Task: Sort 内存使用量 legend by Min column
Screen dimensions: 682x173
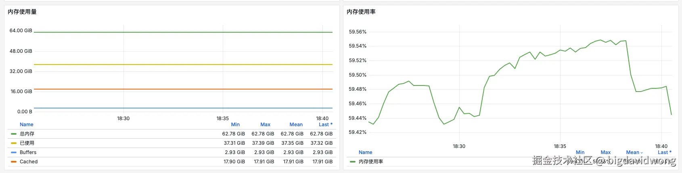Action: (x=235, y=125)
